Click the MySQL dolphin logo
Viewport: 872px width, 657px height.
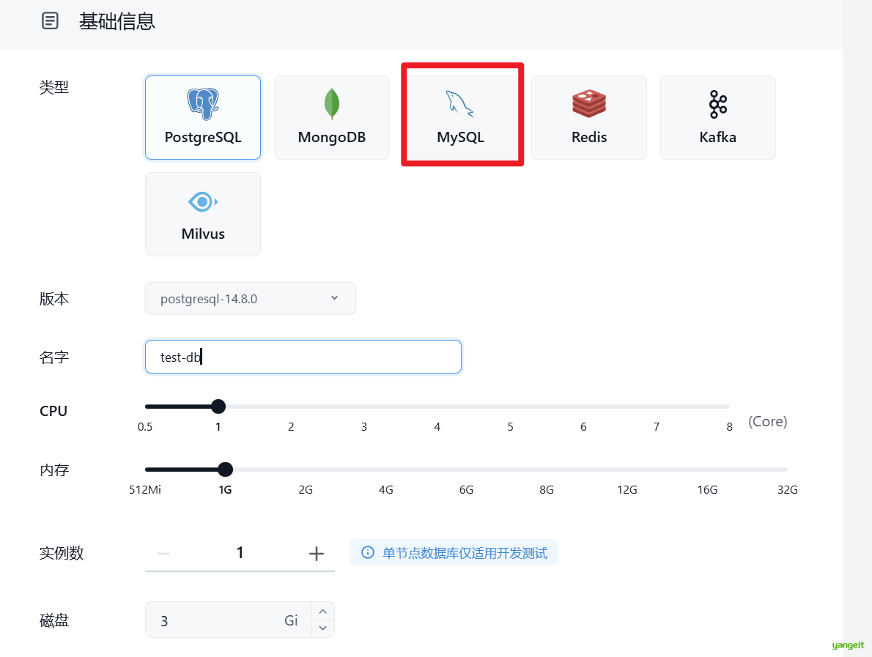(460, 104)
